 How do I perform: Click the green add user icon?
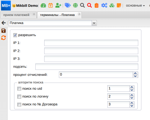(58, 5)
